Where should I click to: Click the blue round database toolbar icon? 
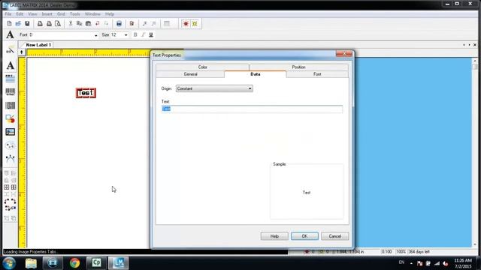click(119, 23)
